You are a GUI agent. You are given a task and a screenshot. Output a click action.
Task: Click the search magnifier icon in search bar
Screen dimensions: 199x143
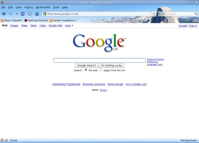[x=196, y=14]
